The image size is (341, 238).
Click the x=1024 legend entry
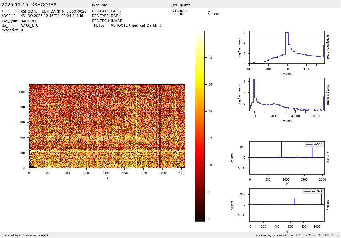[313, 191]
